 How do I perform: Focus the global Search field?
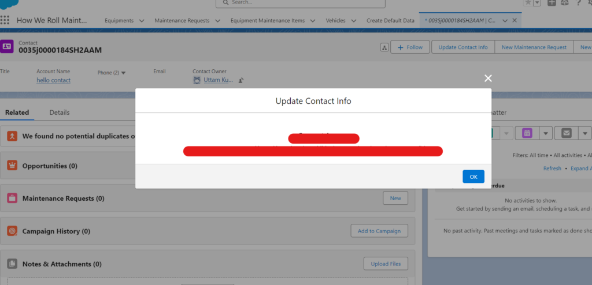pyautogui.click(x=301, y=3)
